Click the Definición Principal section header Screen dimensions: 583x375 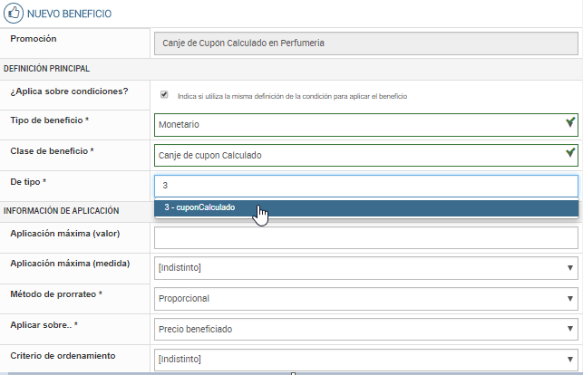(x=47, y=68)
